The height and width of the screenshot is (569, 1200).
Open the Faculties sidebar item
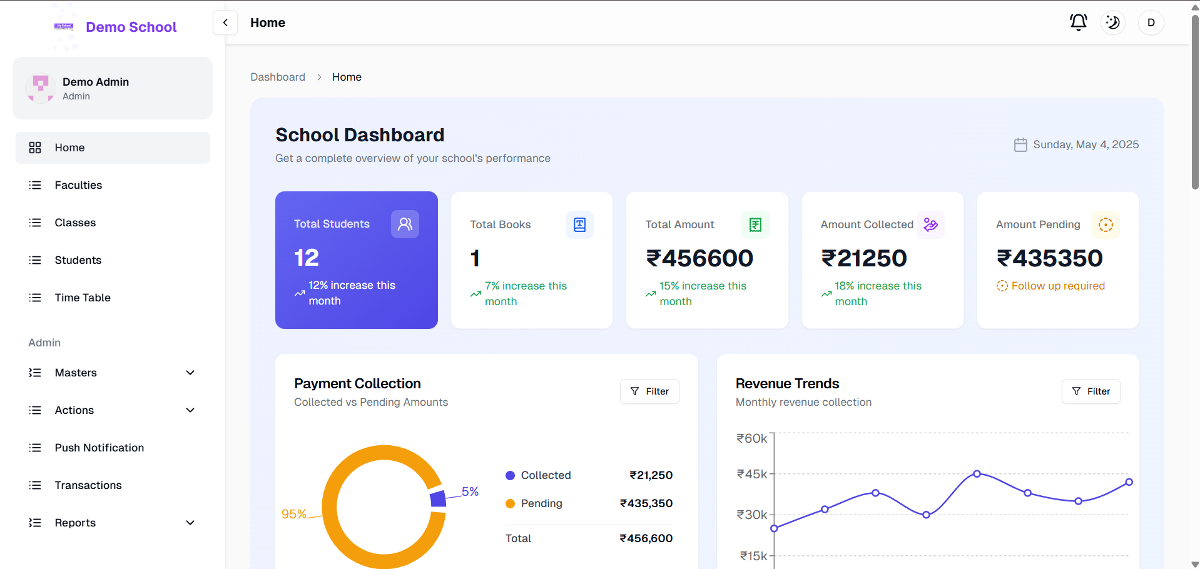coord(113,185)
